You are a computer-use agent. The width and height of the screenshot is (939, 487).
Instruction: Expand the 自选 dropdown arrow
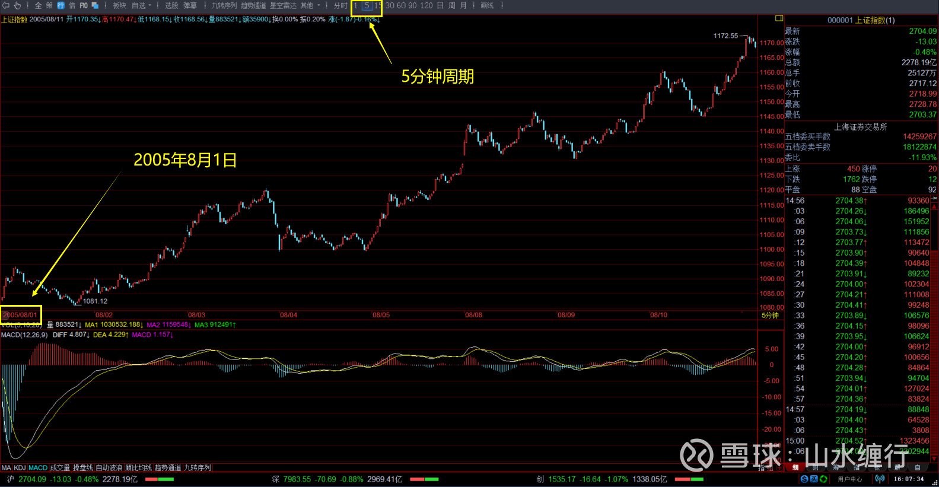pos(150,5)
